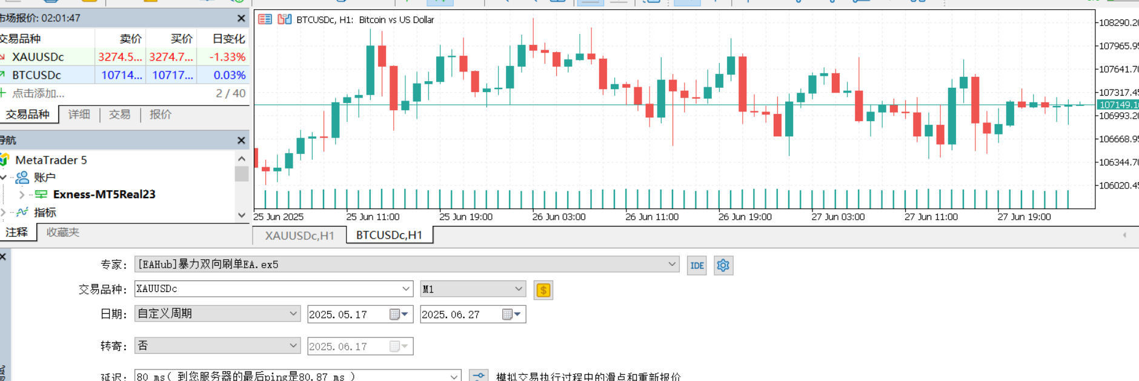Click the 0.03% daily change value
This screenshot has width=1139, height=381.
point(230,75)
